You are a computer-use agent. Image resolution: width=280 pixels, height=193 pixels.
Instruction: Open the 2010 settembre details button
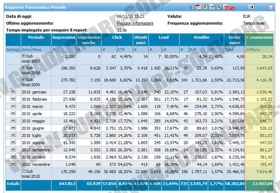(x=13, y=149)
